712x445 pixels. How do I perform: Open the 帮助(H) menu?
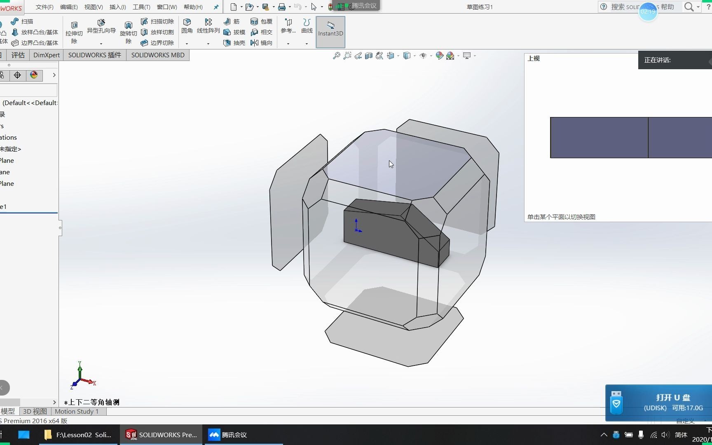tap(193, 7)
